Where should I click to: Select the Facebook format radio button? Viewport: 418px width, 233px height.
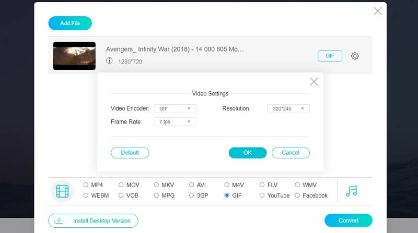tap(297, 195)
